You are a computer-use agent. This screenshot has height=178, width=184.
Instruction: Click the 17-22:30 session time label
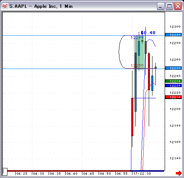[x=142, y=174]
